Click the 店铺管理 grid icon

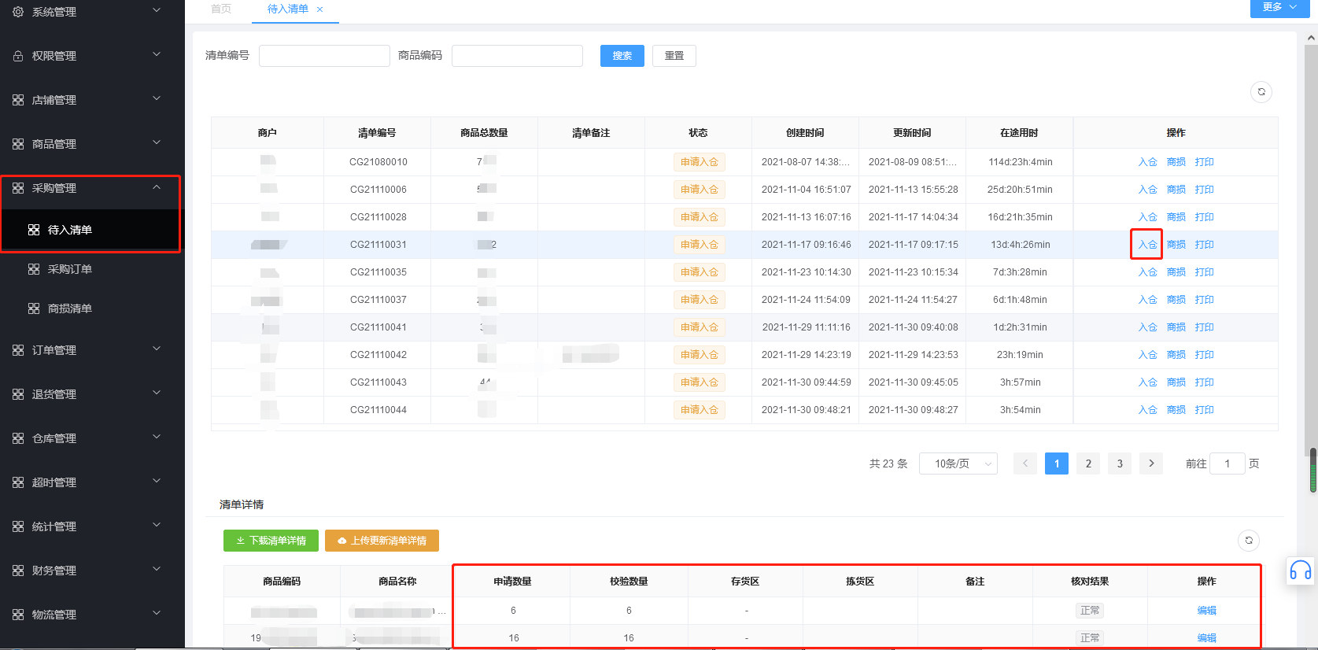[18, 100]
